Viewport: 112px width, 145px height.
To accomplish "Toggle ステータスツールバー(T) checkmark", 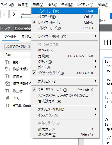I will tap(65, 90).
